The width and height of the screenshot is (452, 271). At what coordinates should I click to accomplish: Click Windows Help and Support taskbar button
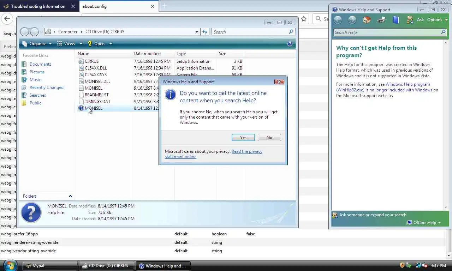163,266
